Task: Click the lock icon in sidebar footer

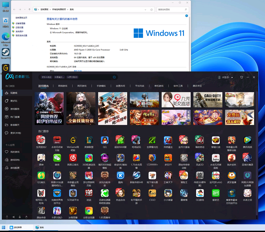Action: pos(20,217)
